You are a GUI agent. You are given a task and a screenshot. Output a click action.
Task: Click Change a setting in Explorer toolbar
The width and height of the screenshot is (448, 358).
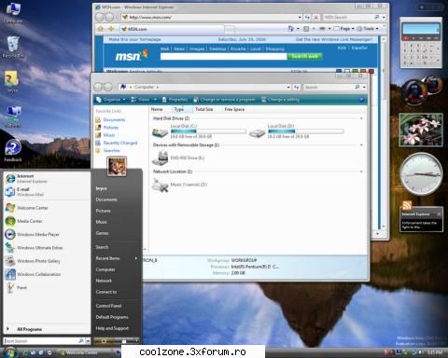point(280,100)
